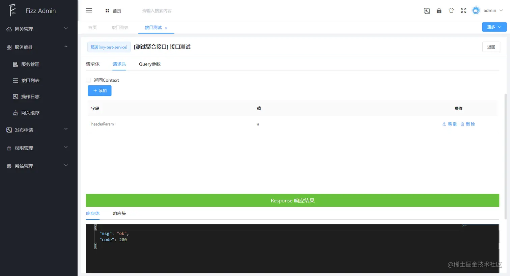Open the log icon in top bar
The height and width of the screenshot is (276, 510).
click(x=427, y=11)
